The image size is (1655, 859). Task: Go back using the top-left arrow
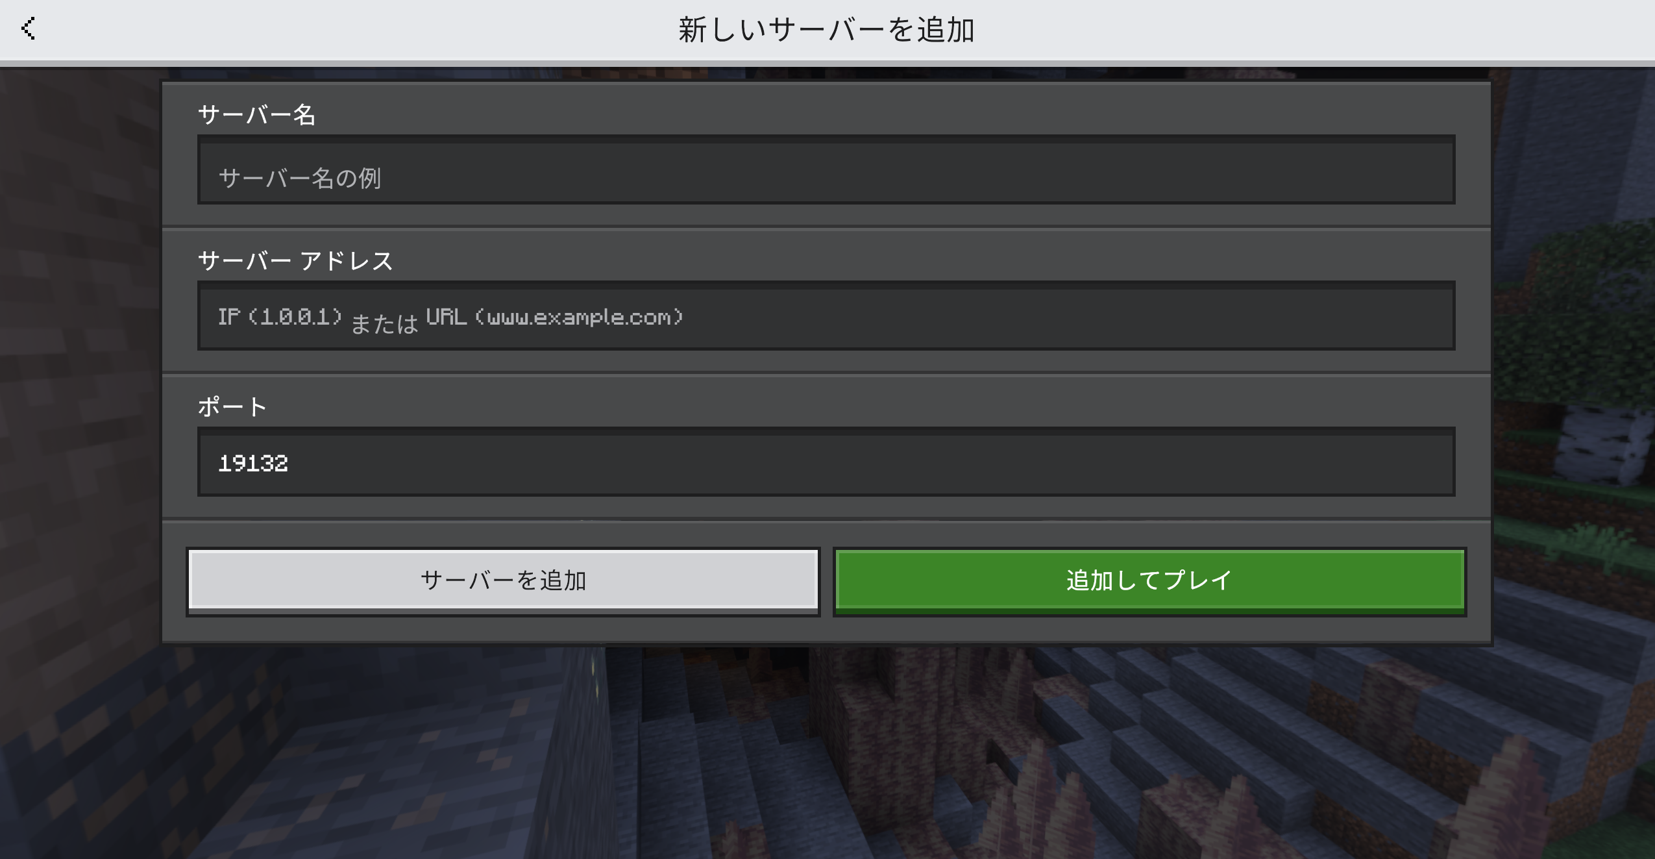28,29
